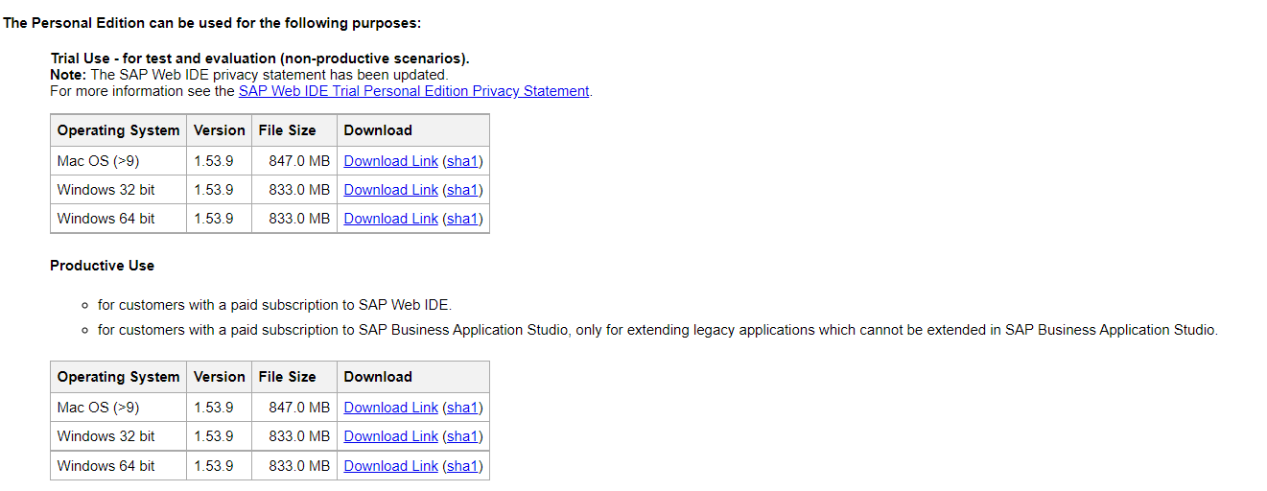This screenshot has width=1267, height=491.
Task: Click Windows 64 bit cell in productive table
Action: point(119,466)
